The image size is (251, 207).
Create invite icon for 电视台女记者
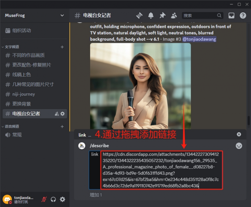pos(57,114)
